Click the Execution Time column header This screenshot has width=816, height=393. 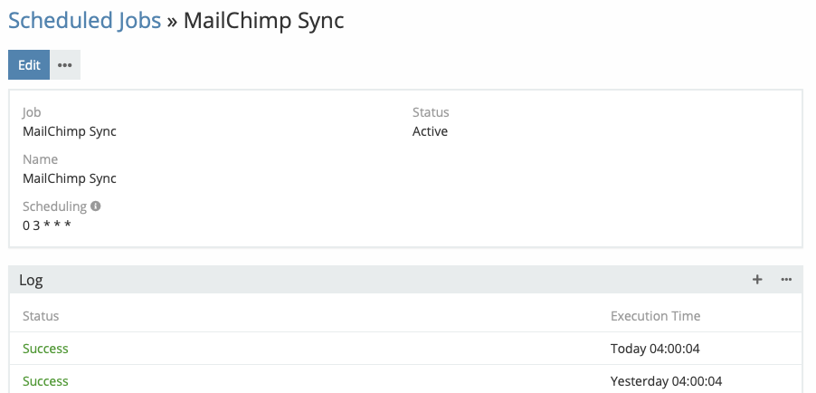coord(655,316)
